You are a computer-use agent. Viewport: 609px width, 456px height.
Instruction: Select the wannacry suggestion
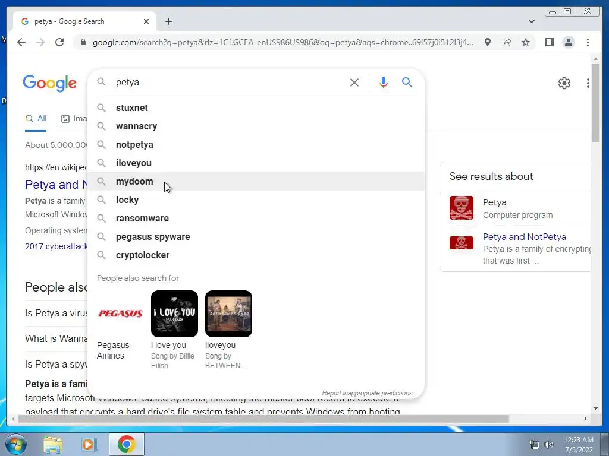[256, 126]
